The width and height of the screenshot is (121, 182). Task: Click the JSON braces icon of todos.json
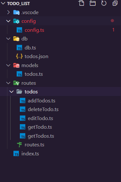click(x=19, y=56)
